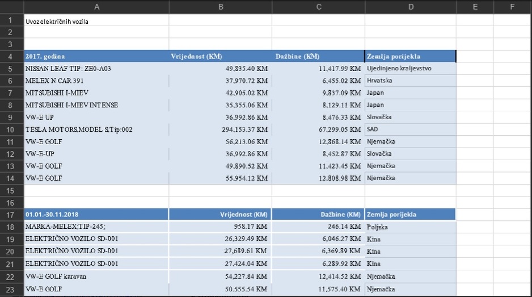Select the 'NISSAN LEAF TIP: ZE0-A03' cell
532x297 pixels.
[x=96, y=68]
